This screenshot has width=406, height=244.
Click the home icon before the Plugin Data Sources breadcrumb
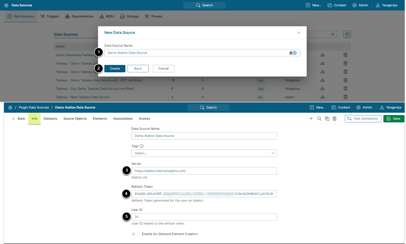10,107
